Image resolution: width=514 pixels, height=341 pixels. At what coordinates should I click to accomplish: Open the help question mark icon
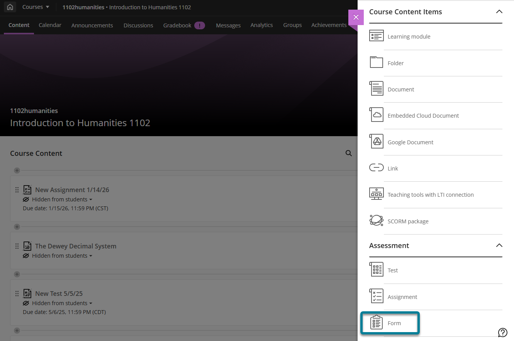[x=502, y=332]
